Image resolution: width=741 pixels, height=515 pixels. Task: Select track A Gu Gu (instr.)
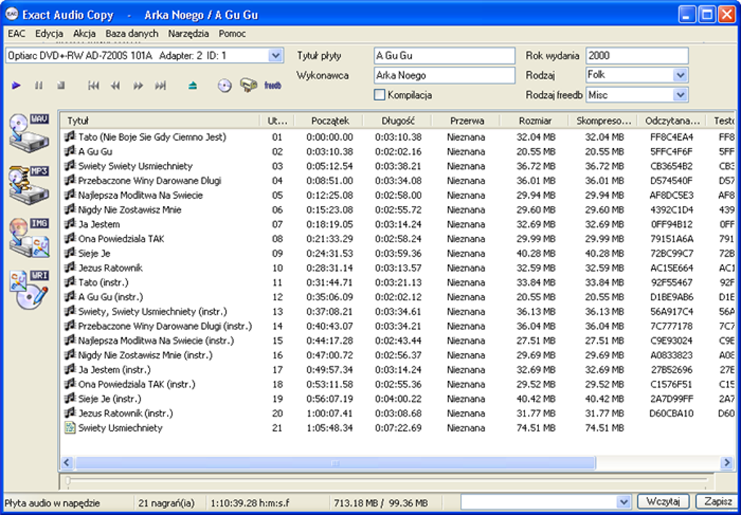point(110,297)
